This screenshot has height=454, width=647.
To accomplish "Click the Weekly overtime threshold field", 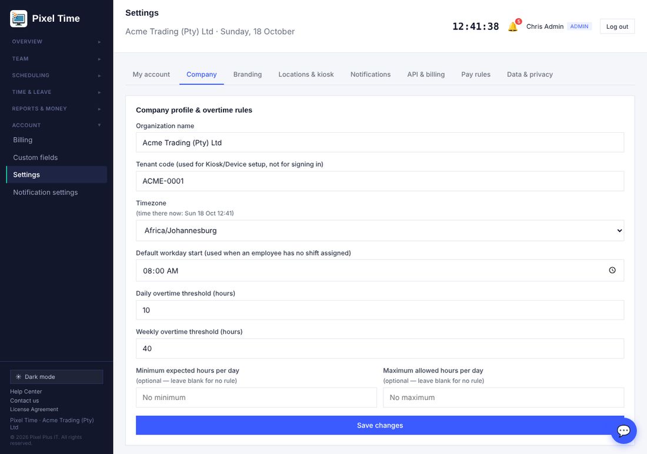I will pyautogui.click(x=379, y=348).
